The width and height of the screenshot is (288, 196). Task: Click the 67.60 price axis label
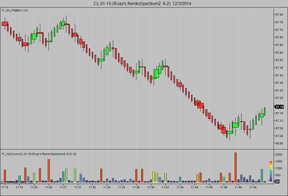(x=279, y=45)
